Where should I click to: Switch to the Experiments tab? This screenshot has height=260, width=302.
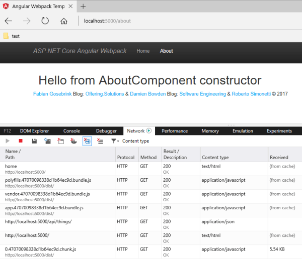tap(279, 131)
